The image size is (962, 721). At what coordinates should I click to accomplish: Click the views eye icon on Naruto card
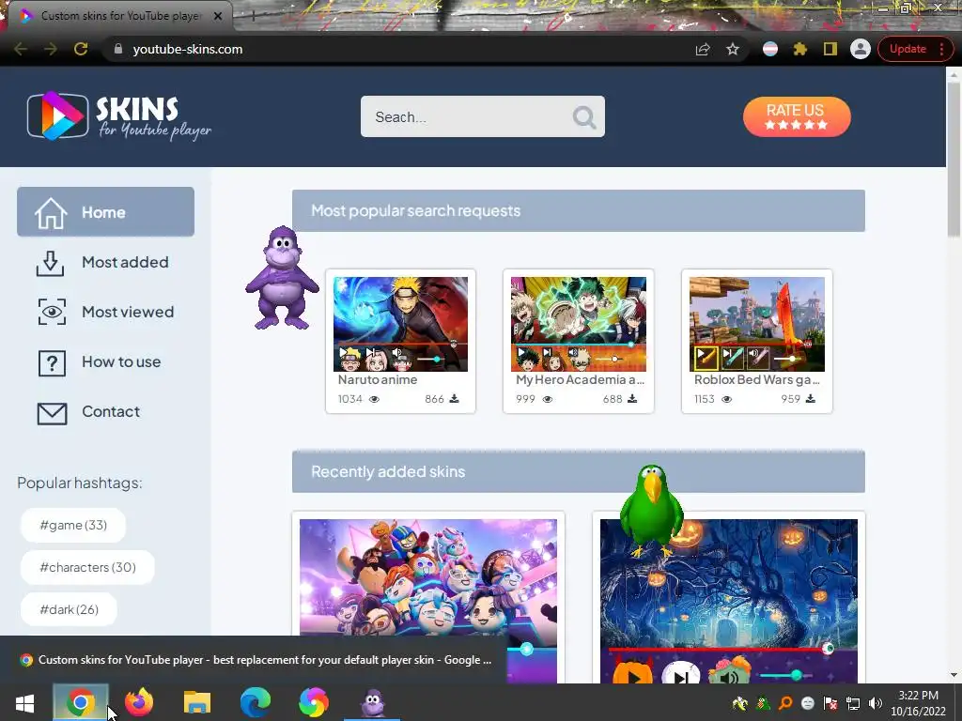(x=374, y=399)
